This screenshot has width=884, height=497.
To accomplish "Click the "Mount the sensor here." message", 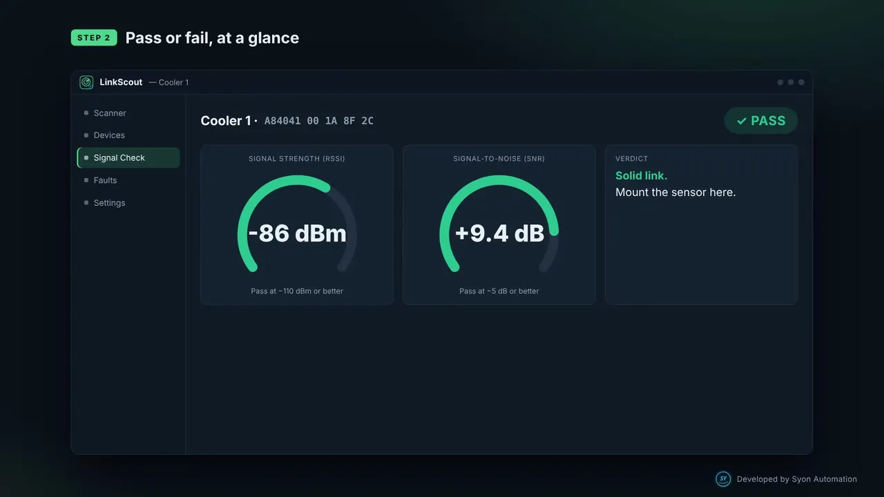I will 675,193.
